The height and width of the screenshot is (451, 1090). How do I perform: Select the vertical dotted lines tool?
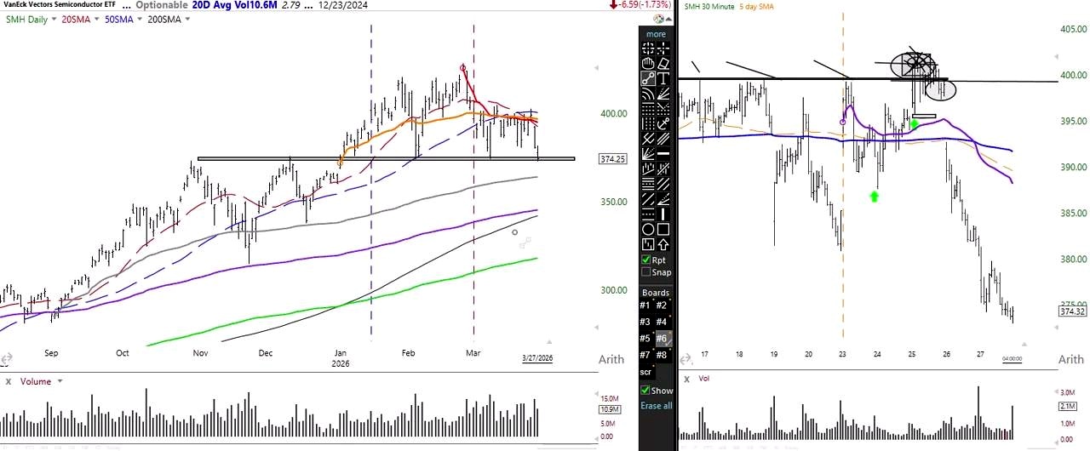click(648, 123)
